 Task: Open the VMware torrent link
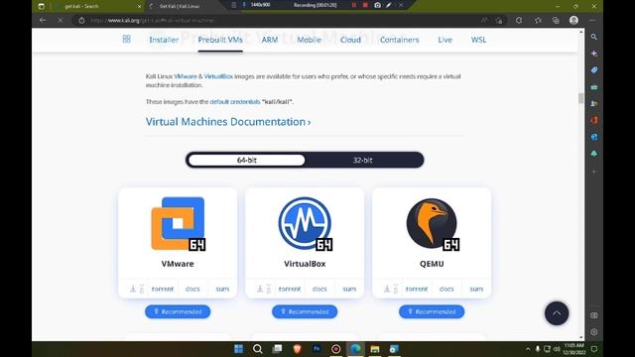click(x=163, y=289)
